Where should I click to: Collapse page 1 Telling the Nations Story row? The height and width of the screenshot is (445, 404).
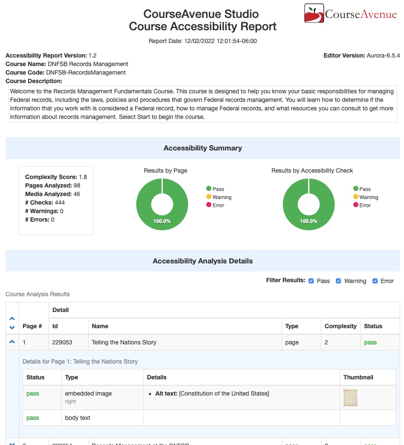click(12, 342)
